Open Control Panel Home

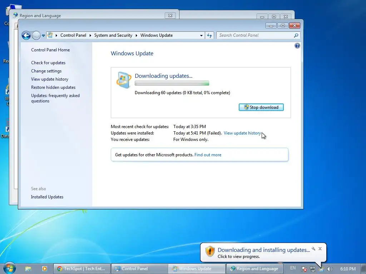(x=50, y=50)
